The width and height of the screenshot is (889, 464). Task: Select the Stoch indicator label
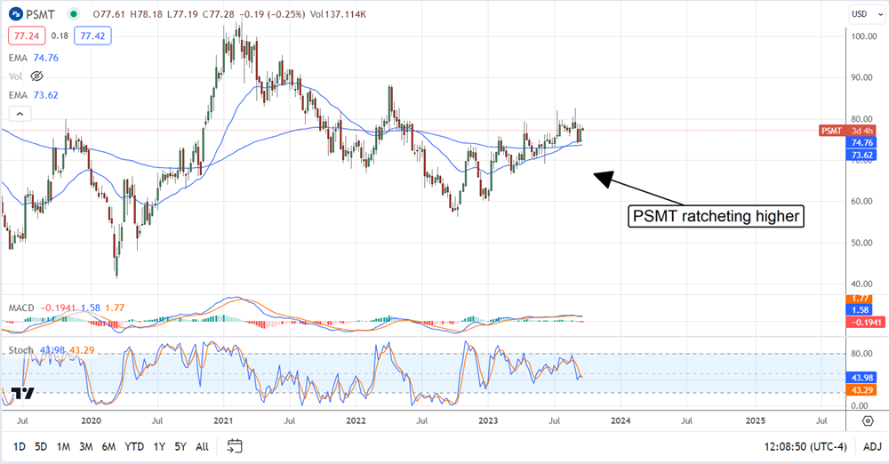coord(21,350)
